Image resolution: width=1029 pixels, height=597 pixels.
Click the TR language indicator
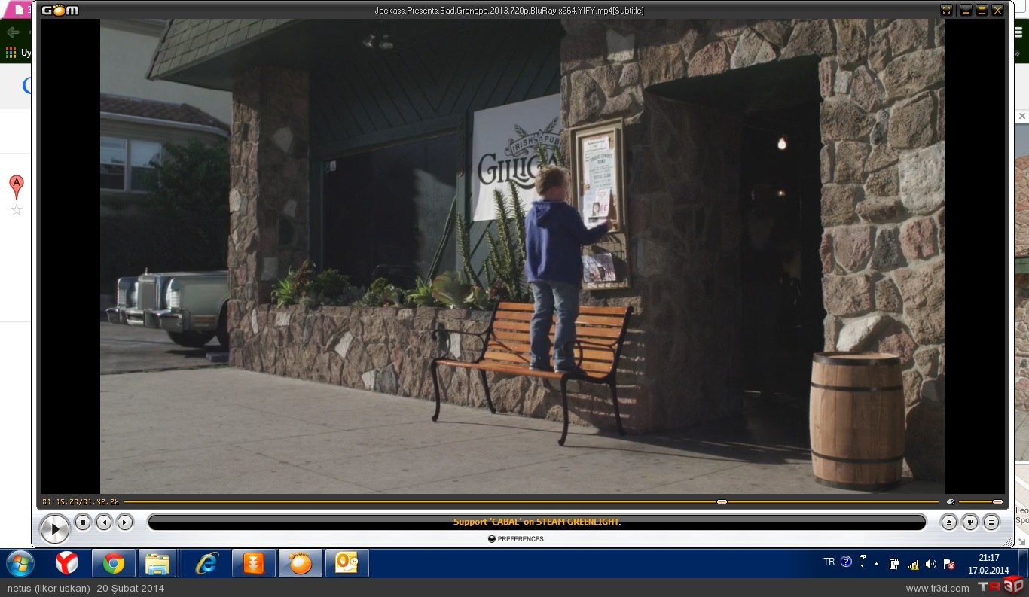coord(829,562)
